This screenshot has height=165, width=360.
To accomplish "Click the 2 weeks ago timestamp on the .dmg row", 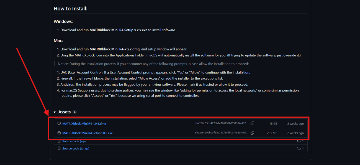I will [295, 124].
